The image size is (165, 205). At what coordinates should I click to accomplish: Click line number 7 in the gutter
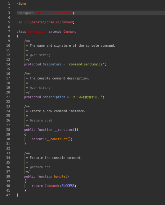click(x=9, y=32)
